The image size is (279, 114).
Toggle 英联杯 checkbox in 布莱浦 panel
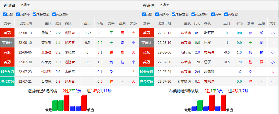coord(157,14)
